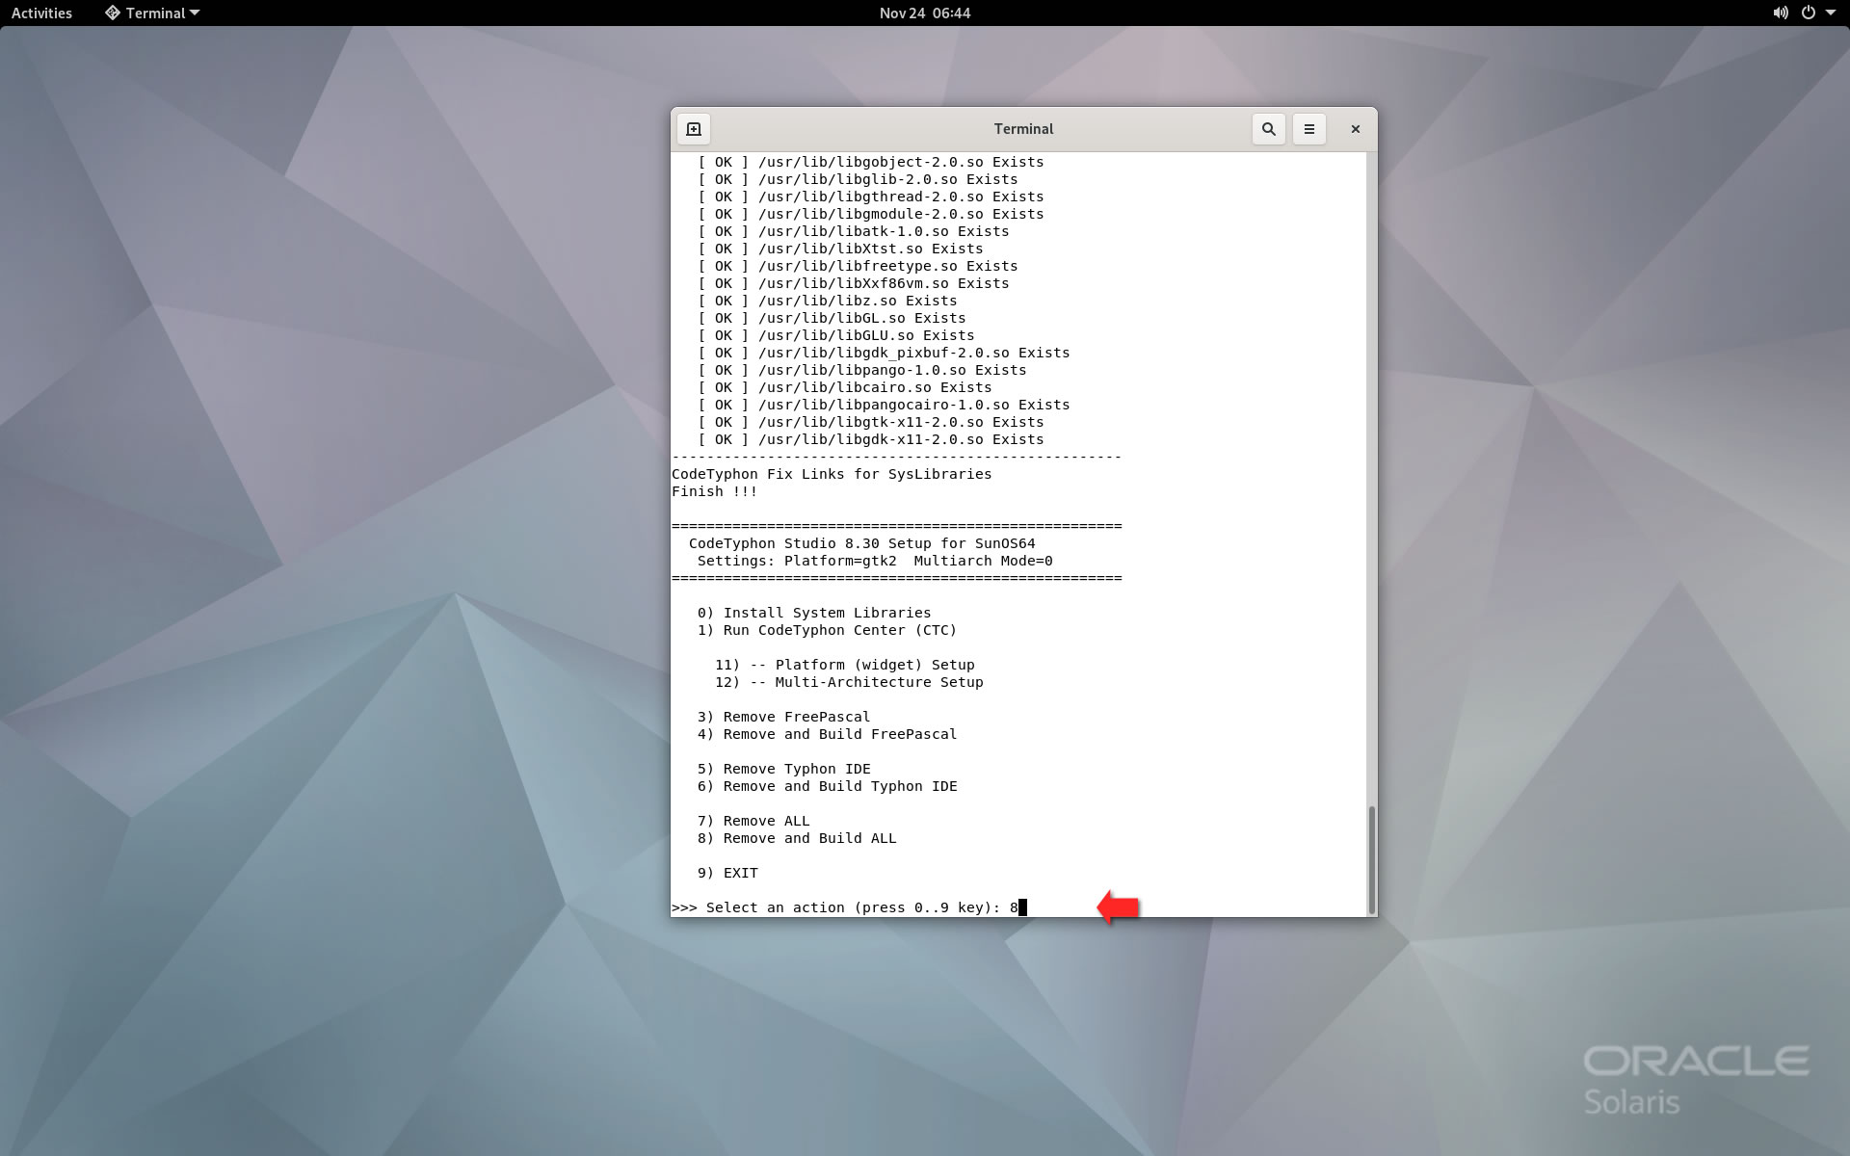1850x1156 pixels.
Task: Open the Terminal app menu in top bar
Action: point(152,13)
